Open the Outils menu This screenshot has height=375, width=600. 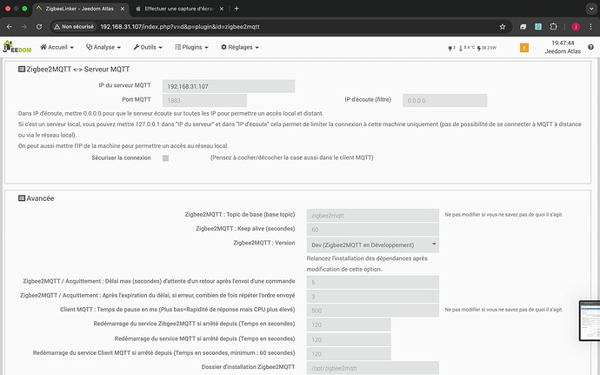(148, 47)
